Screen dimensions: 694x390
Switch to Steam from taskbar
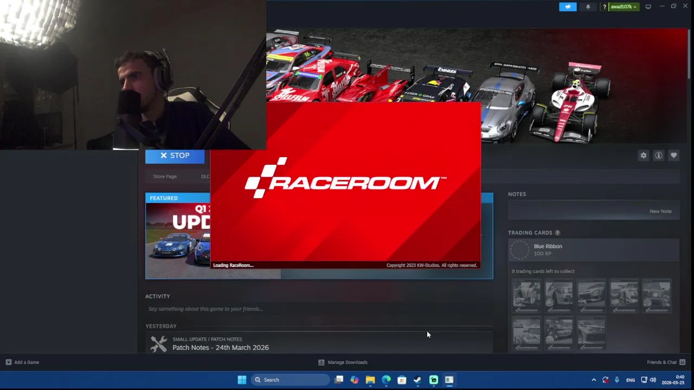tap(417, 380)
